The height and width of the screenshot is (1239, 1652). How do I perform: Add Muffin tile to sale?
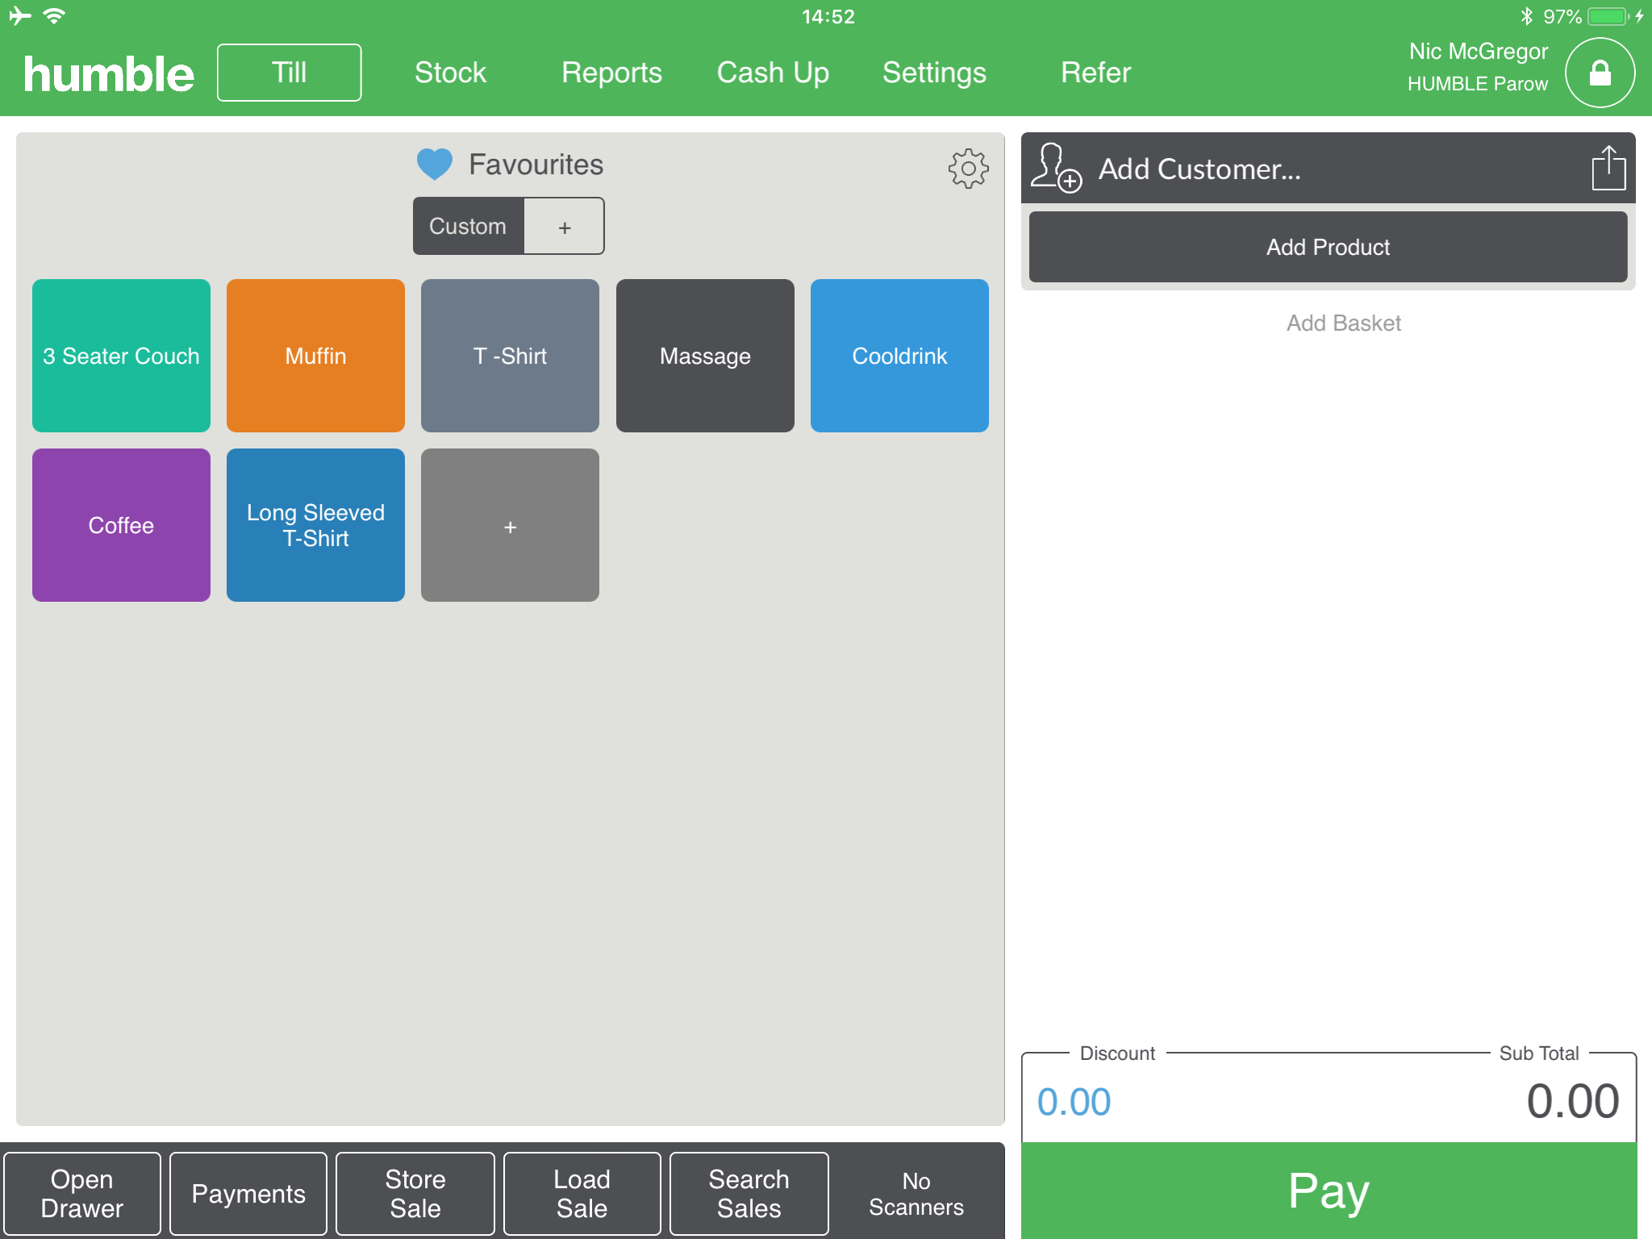315,356
